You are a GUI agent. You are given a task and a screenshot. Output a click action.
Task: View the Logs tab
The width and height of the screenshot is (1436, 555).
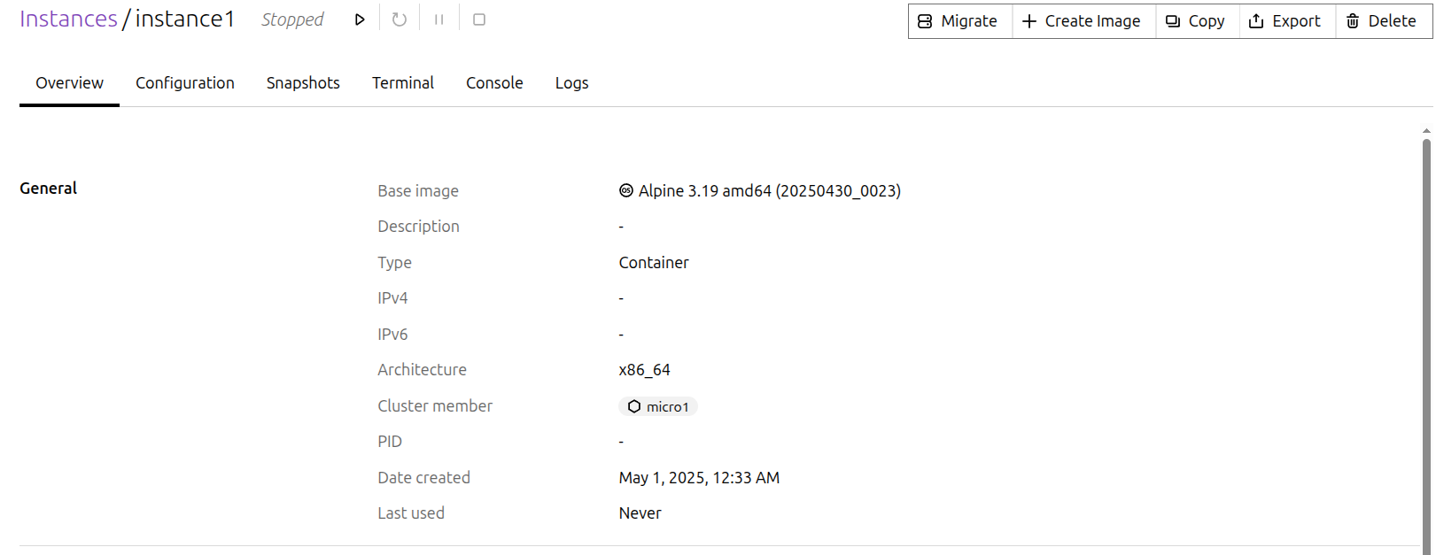(571, 83)
